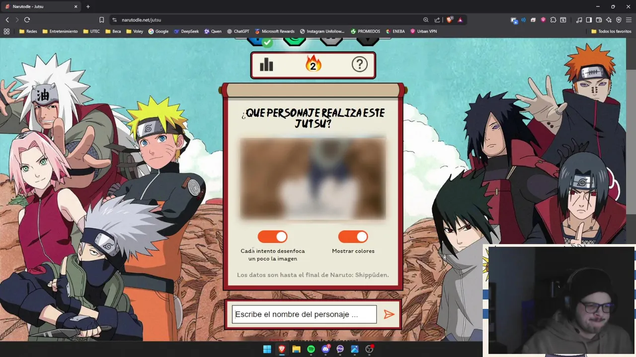The image size is (636, 357).
Task: Open the Leo AI sparkle icon
Action: click(609, 20)
